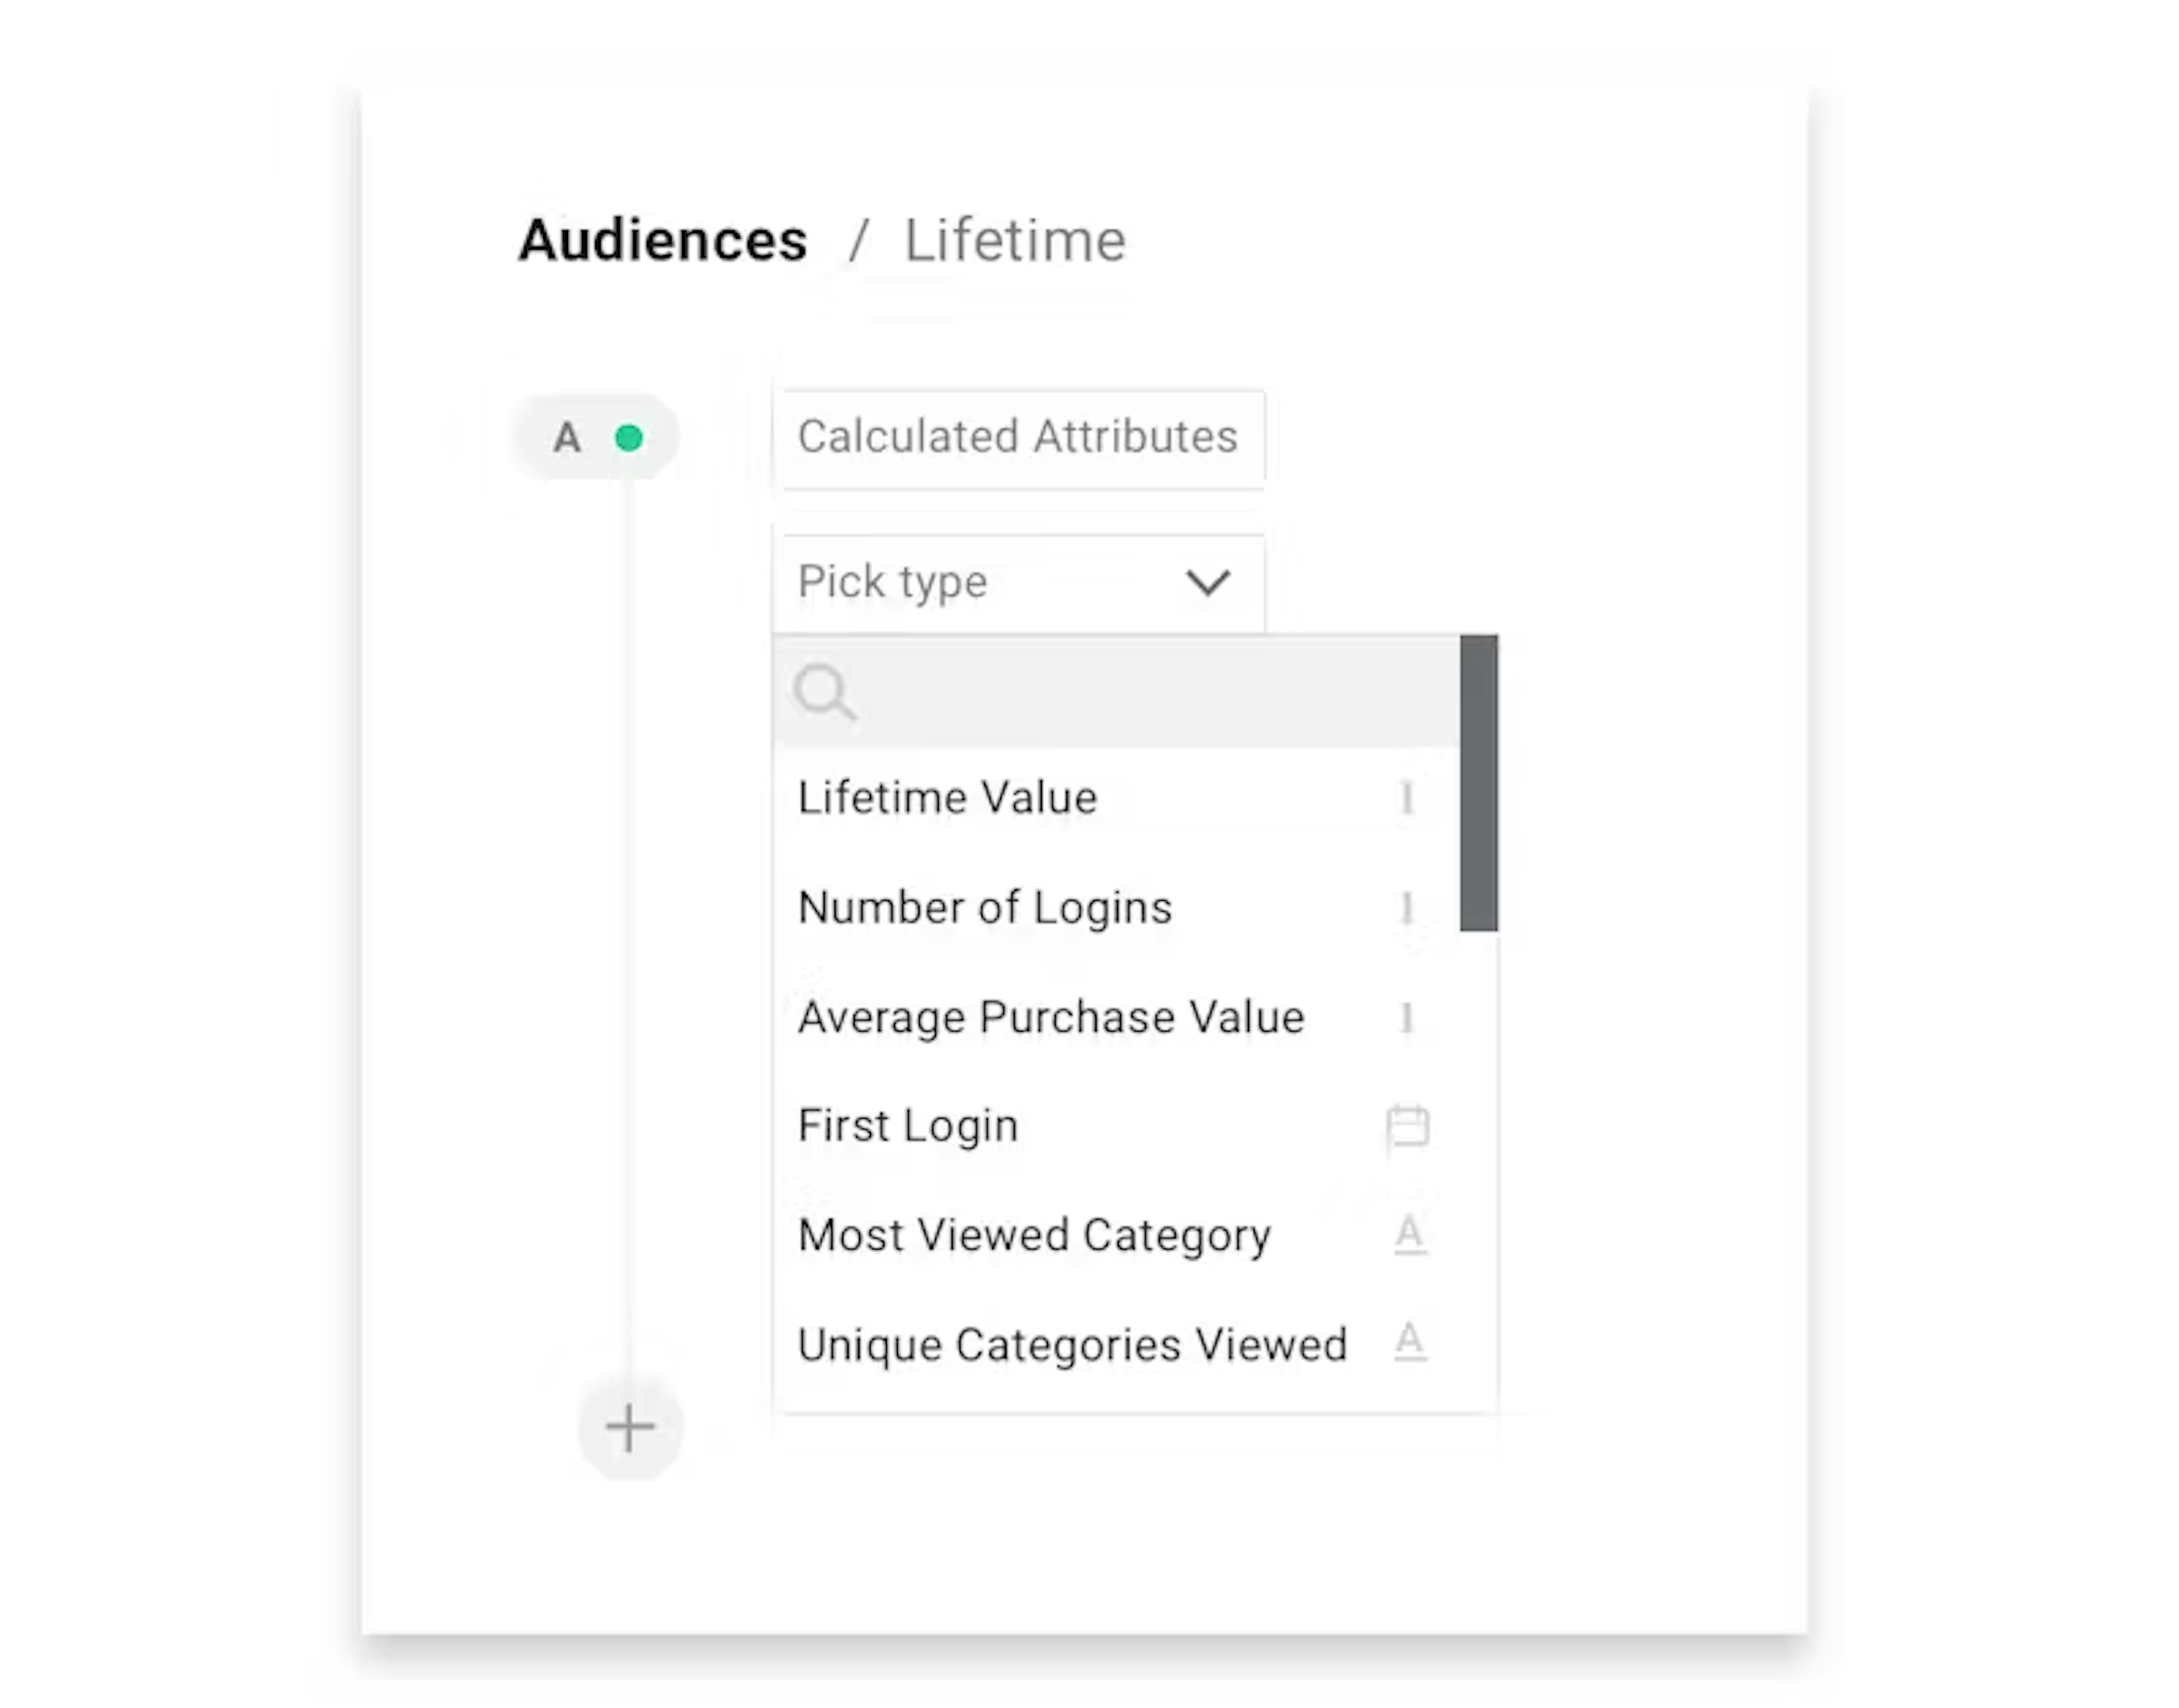Click the 'A' condition badge
This screenshot has width=2179, height=1708.
coord(567,436)
